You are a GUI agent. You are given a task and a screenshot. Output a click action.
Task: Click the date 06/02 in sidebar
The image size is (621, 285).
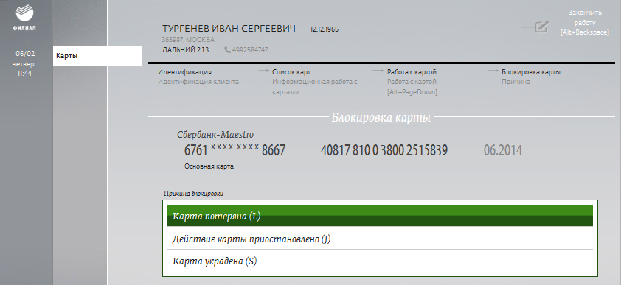25,54
